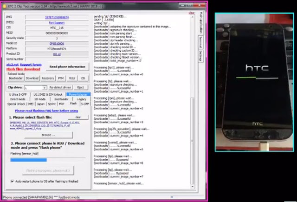Open the Japan tab

click(x=40, y=104)
